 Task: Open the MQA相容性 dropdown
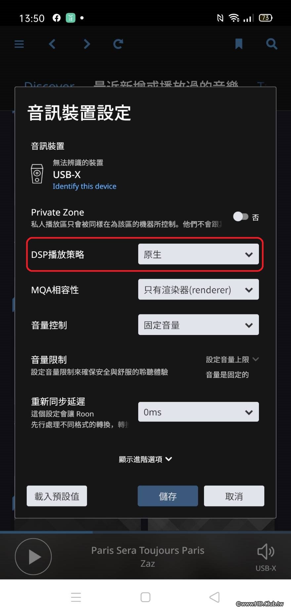point(198,290)
